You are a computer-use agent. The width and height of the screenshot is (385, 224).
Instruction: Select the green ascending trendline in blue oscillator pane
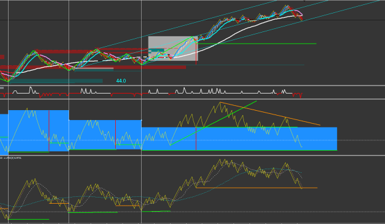tap(213, 122)
